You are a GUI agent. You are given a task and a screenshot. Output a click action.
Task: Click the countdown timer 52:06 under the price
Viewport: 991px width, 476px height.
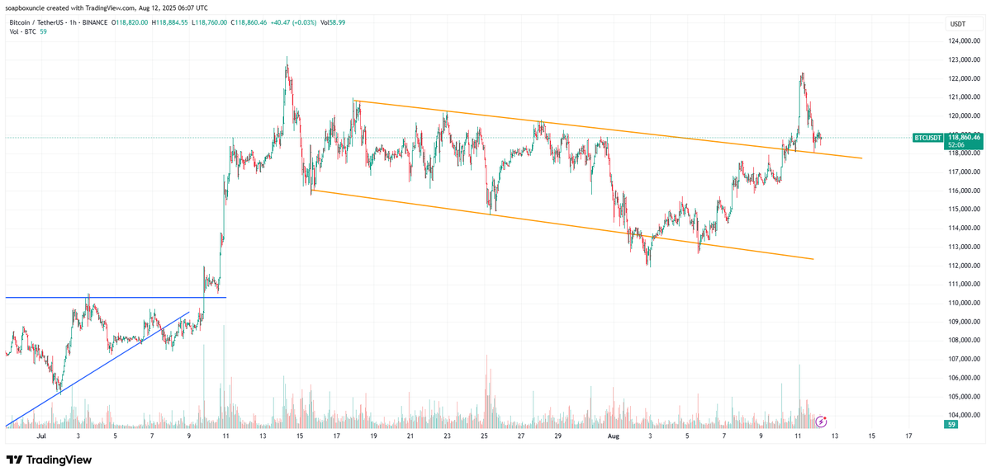(958, 144)
